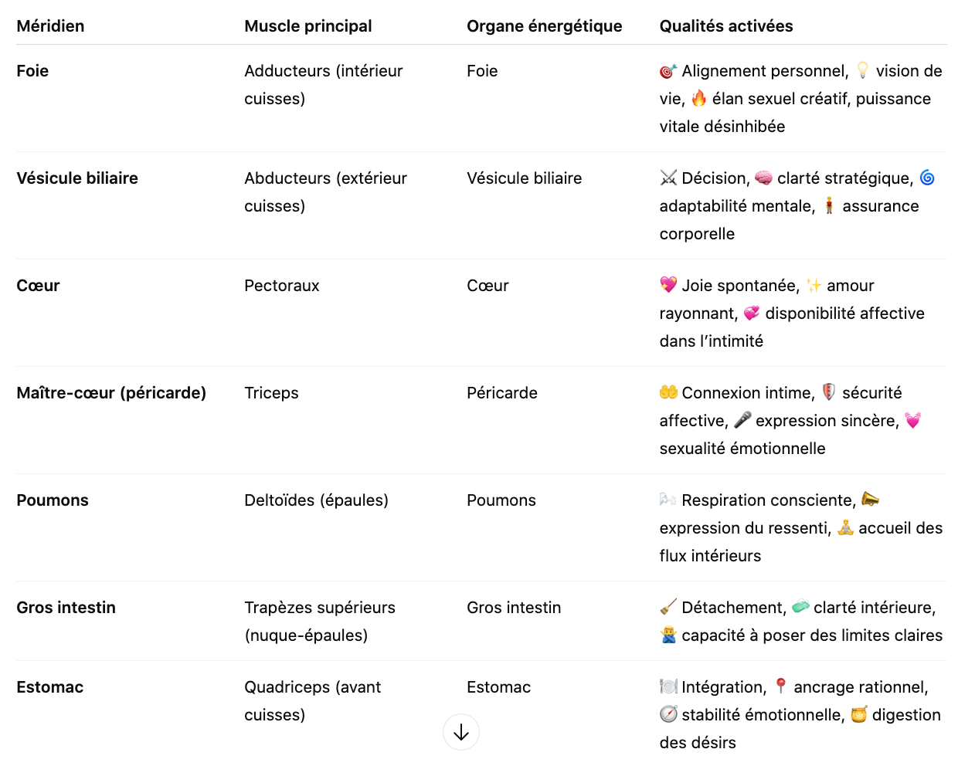Click the pushpin emoji before ancrage rationnel
958x766 pixels.
point(780,686)
